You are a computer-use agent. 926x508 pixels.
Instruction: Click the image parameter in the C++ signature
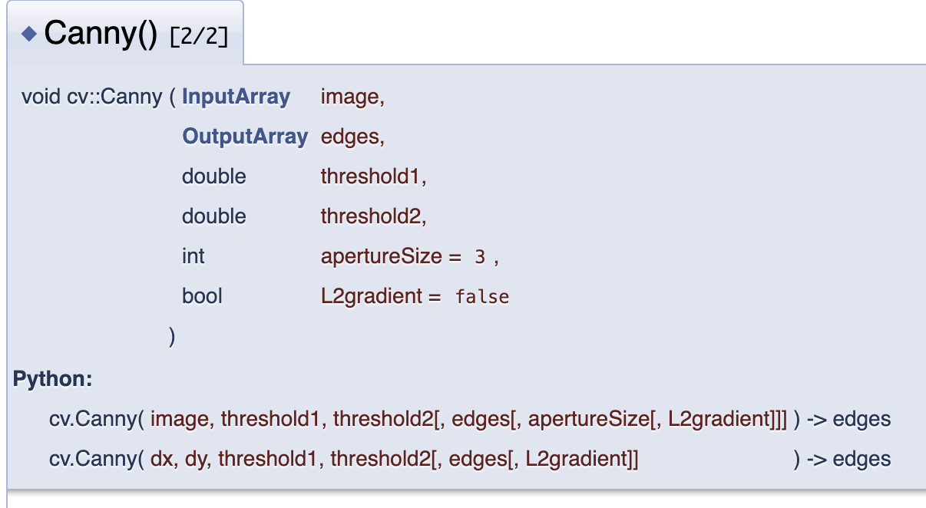point(349,97)
